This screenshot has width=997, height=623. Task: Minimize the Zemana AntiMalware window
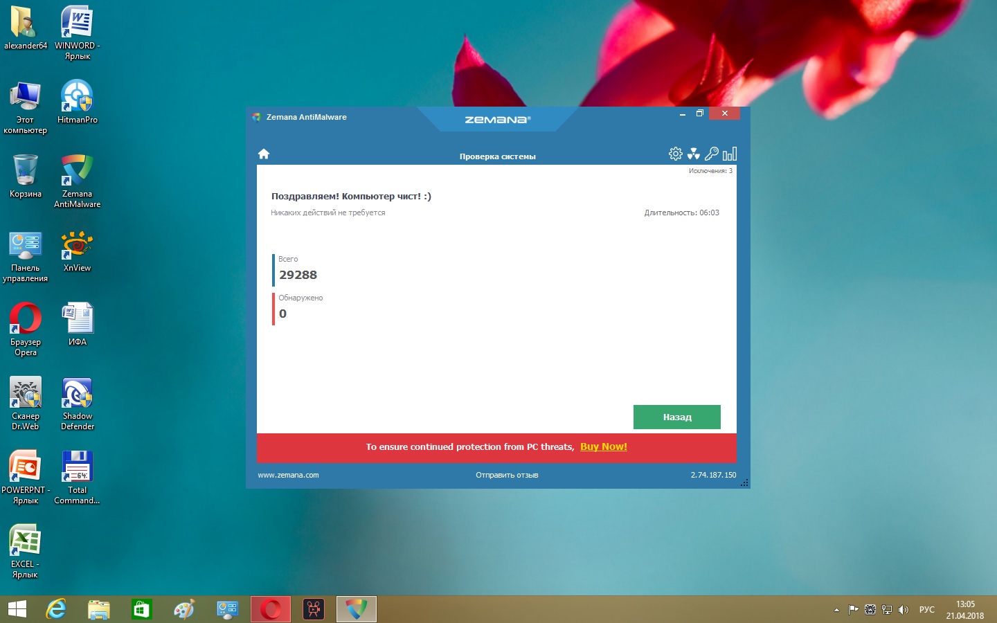point(683,114)
